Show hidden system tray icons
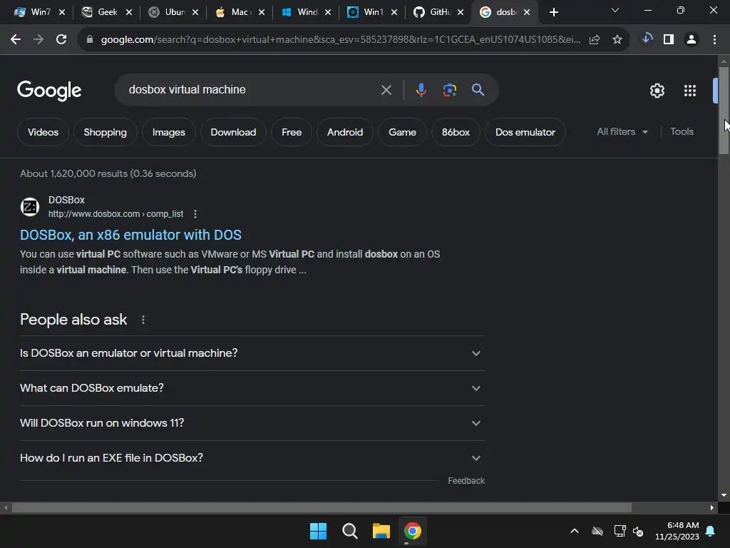Image resolution: width=730 pixels, height=548 pixels. point(575,531)
